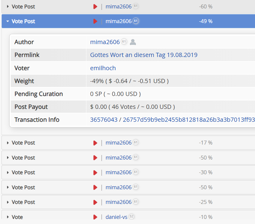Open mima2606 link in the -60 % row
Screen dimensions: 255x224
pyautogui.click(x=118, y=7)
